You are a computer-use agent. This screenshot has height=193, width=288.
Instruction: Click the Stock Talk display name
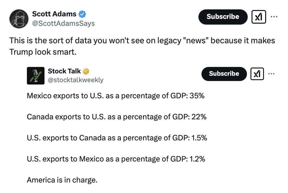click(64, 71)
